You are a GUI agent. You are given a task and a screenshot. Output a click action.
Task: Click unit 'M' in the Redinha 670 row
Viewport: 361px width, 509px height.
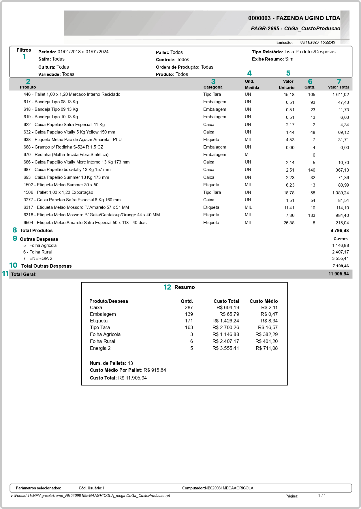click(247, 155)
